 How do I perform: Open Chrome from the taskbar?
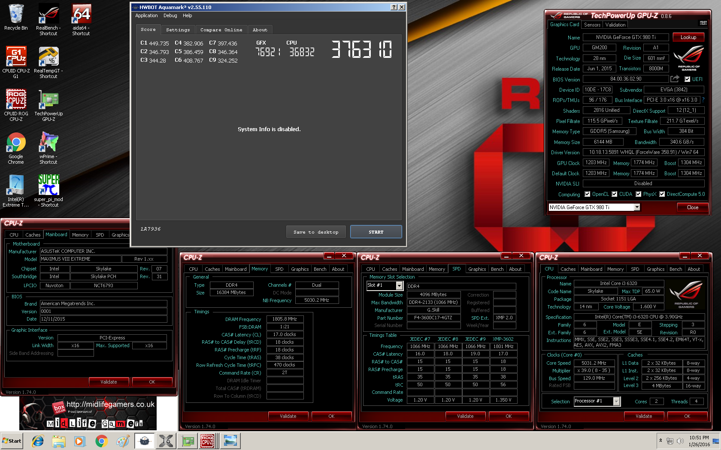(101, 441)
